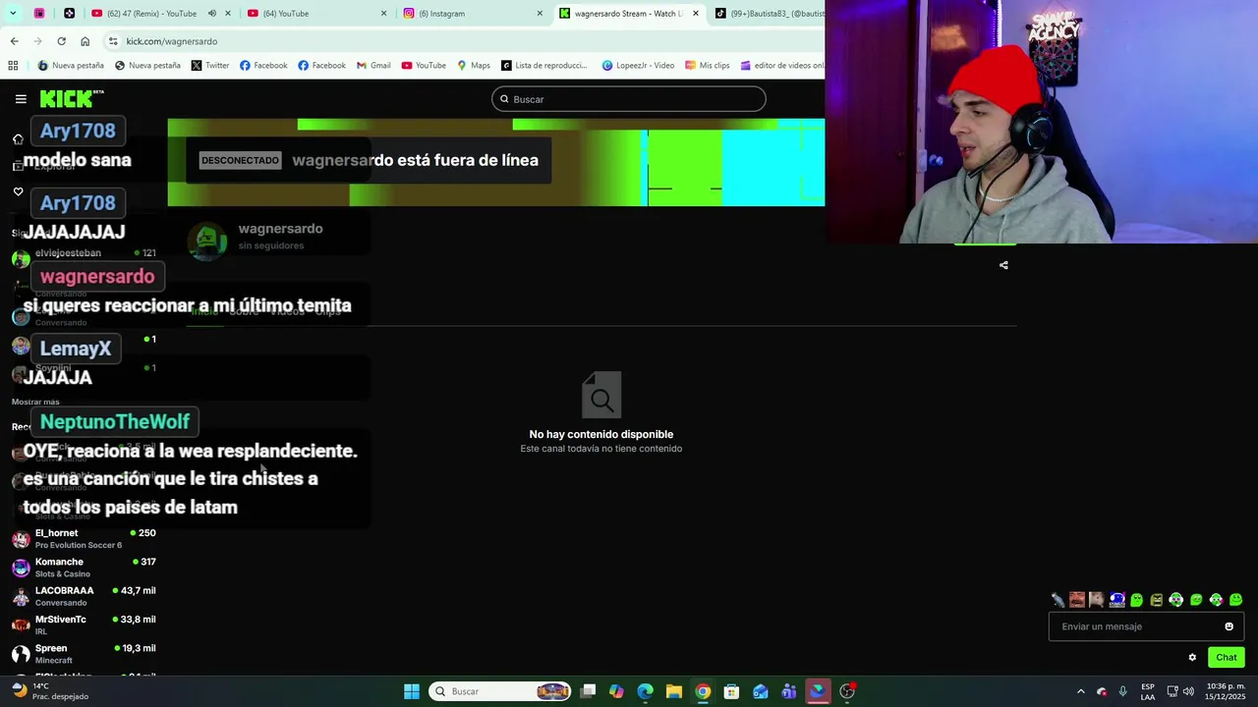1258x707 pixels.
Task: Open Spreen channel in sidebar
Action: (x=84, y=654)
